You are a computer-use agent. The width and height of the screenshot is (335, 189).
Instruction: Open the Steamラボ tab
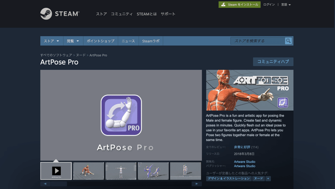151,41
